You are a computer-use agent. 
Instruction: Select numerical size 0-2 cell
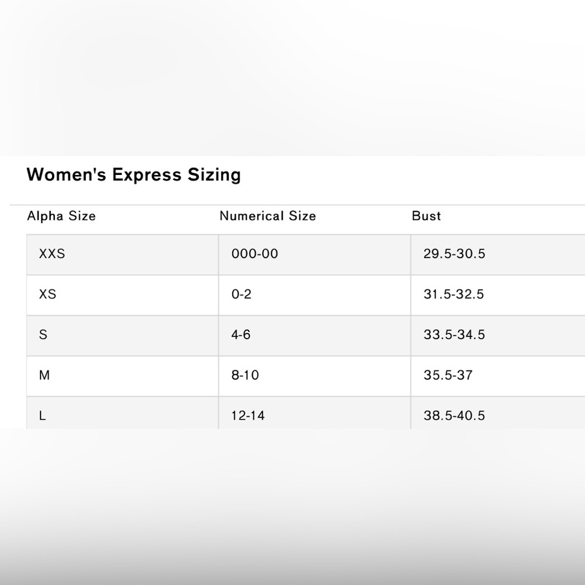pos(315,295)
